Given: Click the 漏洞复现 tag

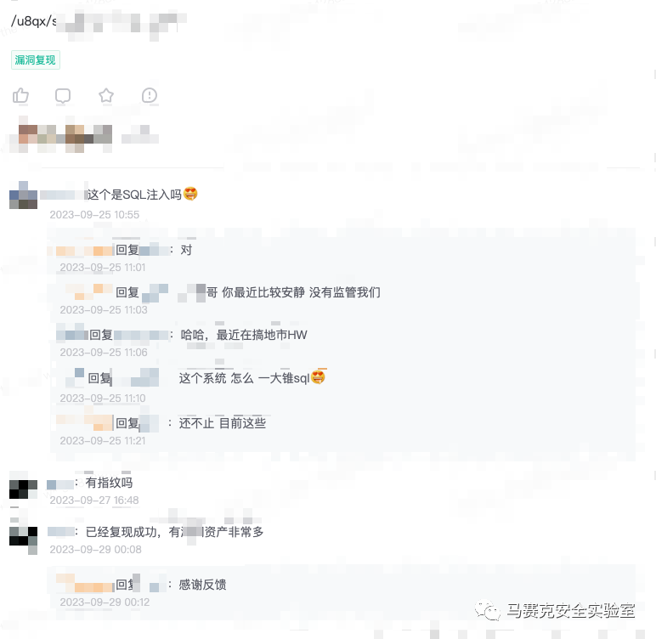Looking at the screenshot, I should click(x=36, y=59).
